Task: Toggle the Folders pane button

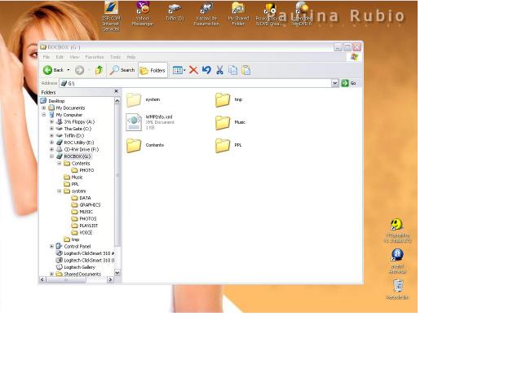Action: coord(153,71)
